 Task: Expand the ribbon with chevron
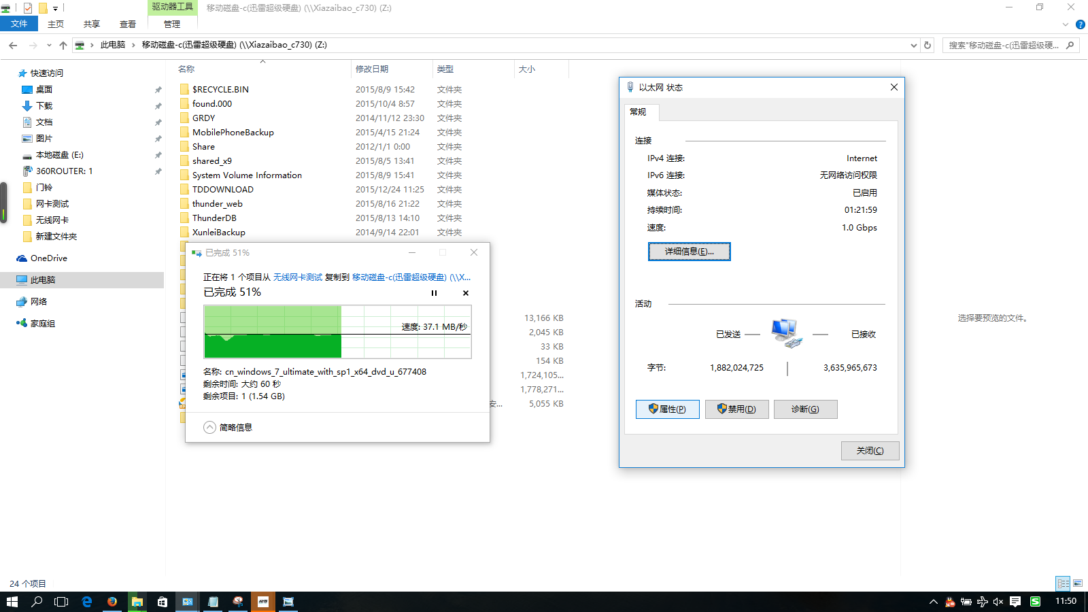pos(1066,24)
